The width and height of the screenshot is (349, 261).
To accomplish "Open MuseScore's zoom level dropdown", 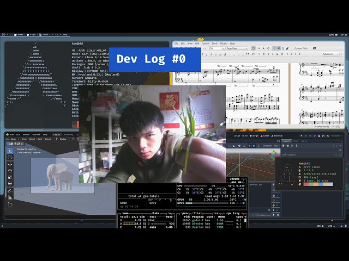I will [216, 48].
